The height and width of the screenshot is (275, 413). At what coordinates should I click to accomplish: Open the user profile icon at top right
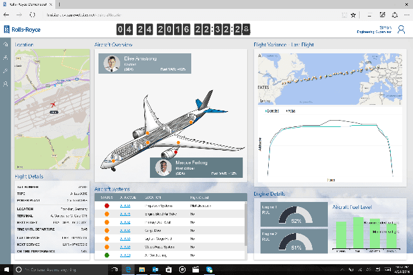pos(401,29)
